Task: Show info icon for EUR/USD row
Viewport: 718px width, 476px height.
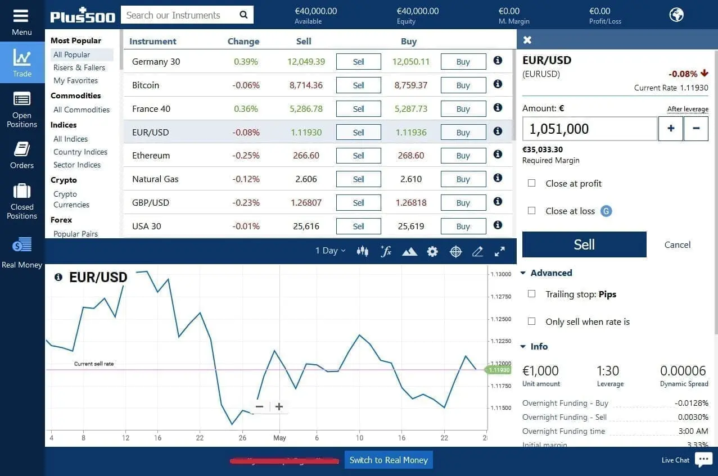Action: click(498, 131)
